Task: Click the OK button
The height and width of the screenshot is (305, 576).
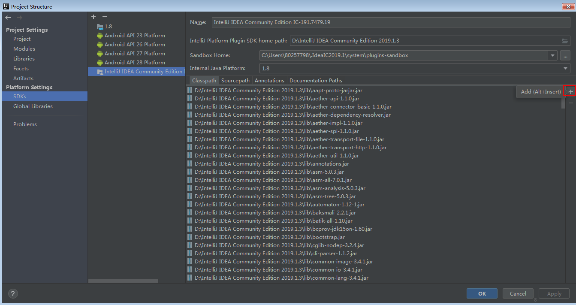Action: click(x=482, y=293)
